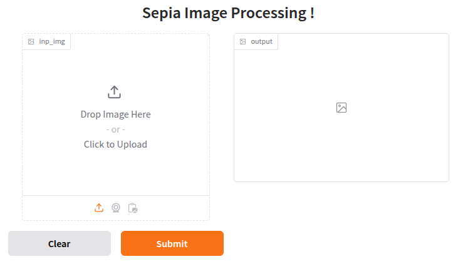Click the "Click to Upload" text
Viewport: 458px width, 264px height.
pyautogui.click(x=115, y=145)
